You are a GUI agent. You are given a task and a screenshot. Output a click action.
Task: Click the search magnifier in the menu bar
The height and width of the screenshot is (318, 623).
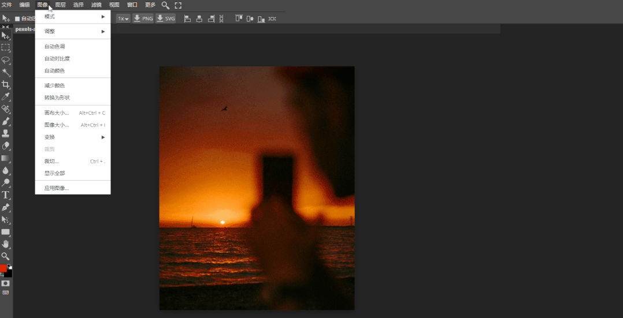pos(165,5)
